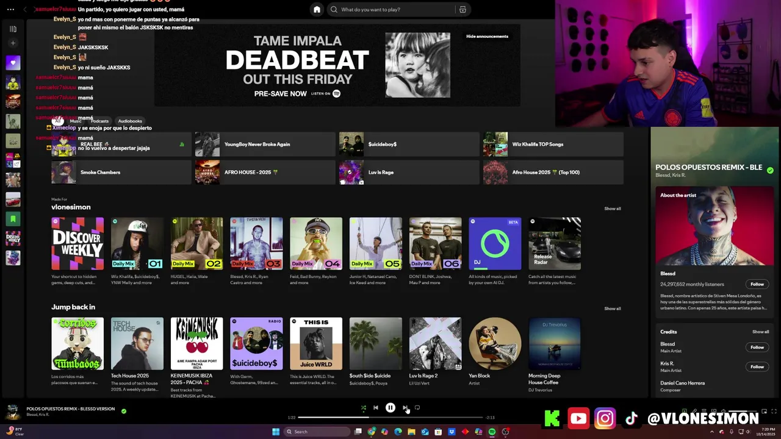Open Release Radar playlist cover
This screenshot has width=781, height=439.
tap(555, 243)
